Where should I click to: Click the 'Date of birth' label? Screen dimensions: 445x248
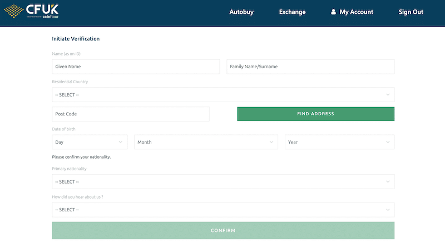tap(63, 129)
